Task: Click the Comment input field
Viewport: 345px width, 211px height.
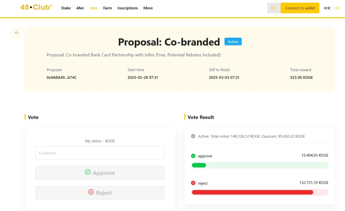Action: click(x=100, y=153)
